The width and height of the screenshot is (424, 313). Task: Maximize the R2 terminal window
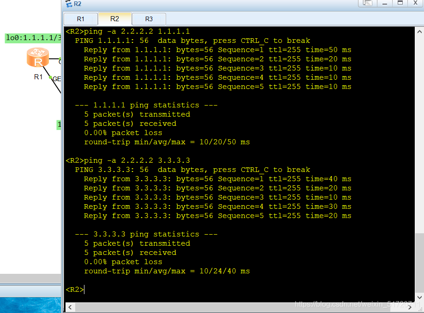pos(400,3)
